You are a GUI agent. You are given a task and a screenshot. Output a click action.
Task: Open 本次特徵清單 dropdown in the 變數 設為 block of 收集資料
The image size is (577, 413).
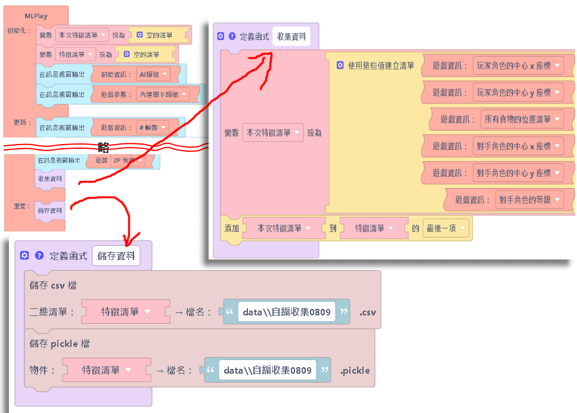pyautogui.click(x=272, y=133)
